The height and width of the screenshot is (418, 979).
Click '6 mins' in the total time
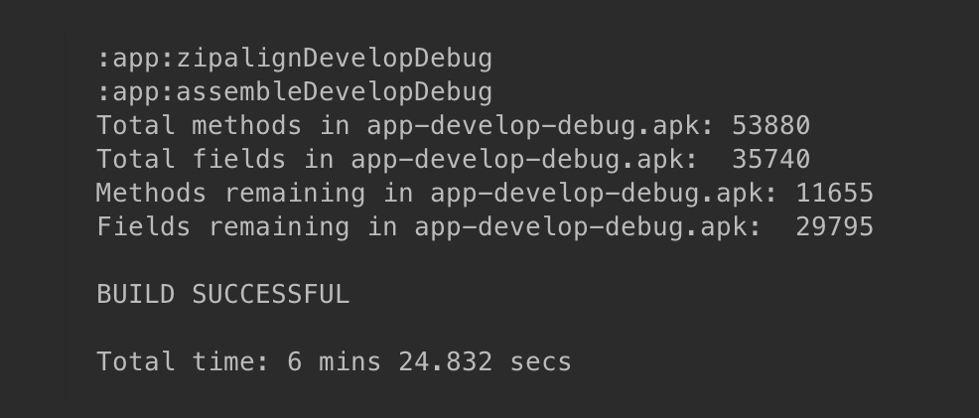334,361
